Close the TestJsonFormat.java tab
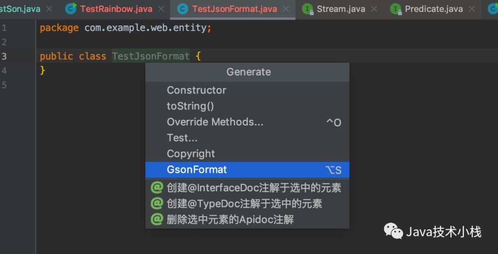This screenshot has width=498, height=254. [x=286, y=9]
